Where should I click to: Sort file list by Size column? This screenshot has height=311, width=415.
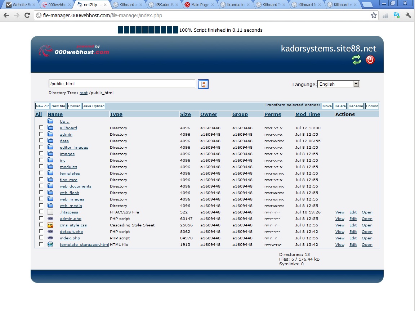[x=185, y=114]
